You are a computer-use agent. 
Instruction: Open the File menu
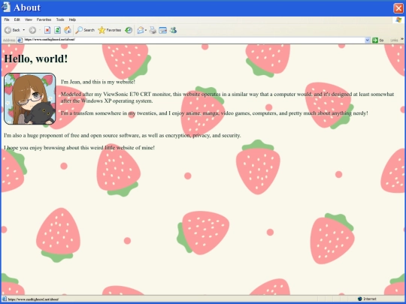pyautogui.click(x=7, y=20)
